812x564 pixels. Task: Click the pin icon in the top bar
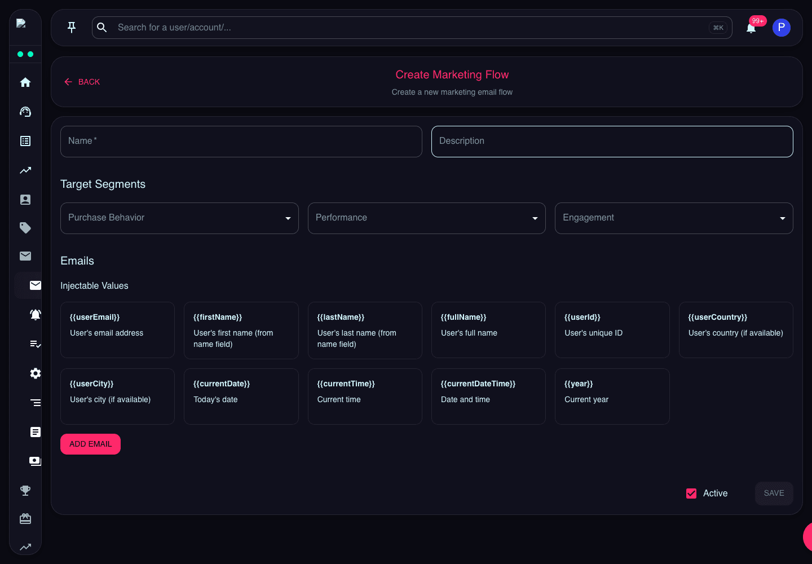(x=72, y=27)
